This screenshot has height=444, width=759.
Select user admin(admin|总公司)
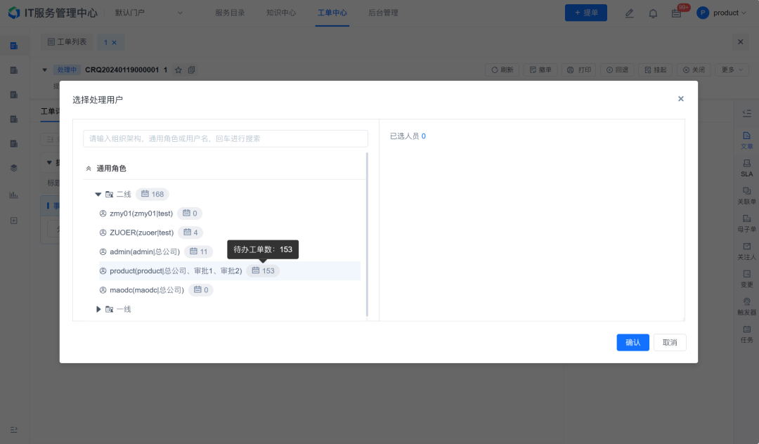click(x=144, y=252)
